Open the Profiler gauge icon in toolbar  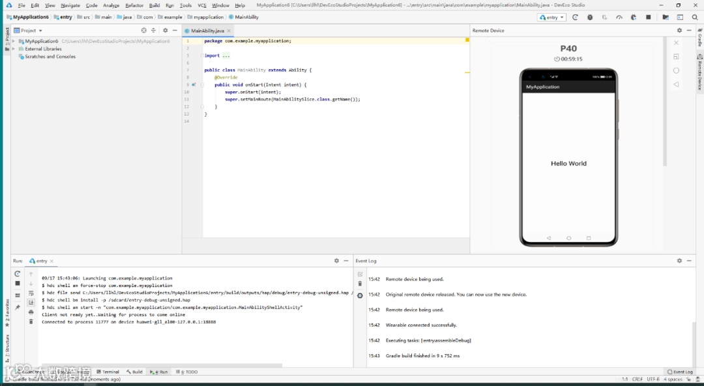pyautogui.click(x=619, y=17)
